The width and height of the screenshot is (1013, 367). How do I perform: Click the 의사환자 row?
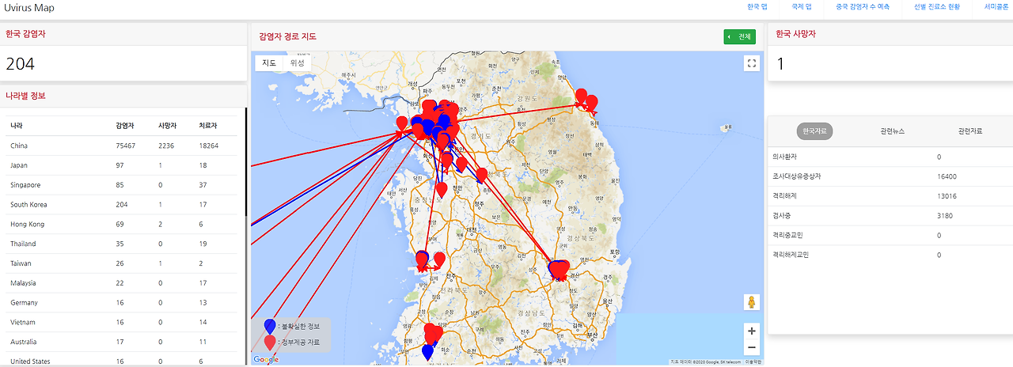(x=890, y=157)
